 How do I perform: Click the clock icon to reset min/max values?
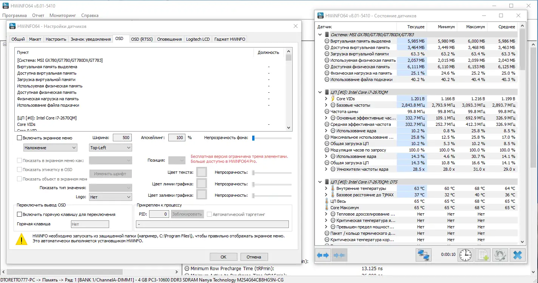[x=465, y=255]
